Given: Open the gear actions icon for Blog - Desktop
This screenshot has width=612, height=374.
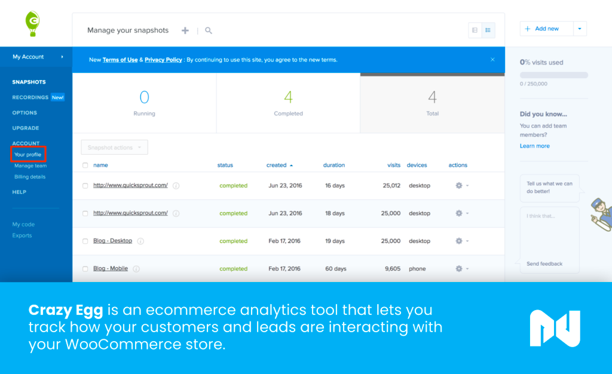Looking at the screenshot, I should (x=458, y=241).
